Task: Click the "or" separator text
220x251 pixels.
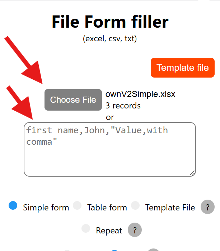Action: click(x=110, y=117)
